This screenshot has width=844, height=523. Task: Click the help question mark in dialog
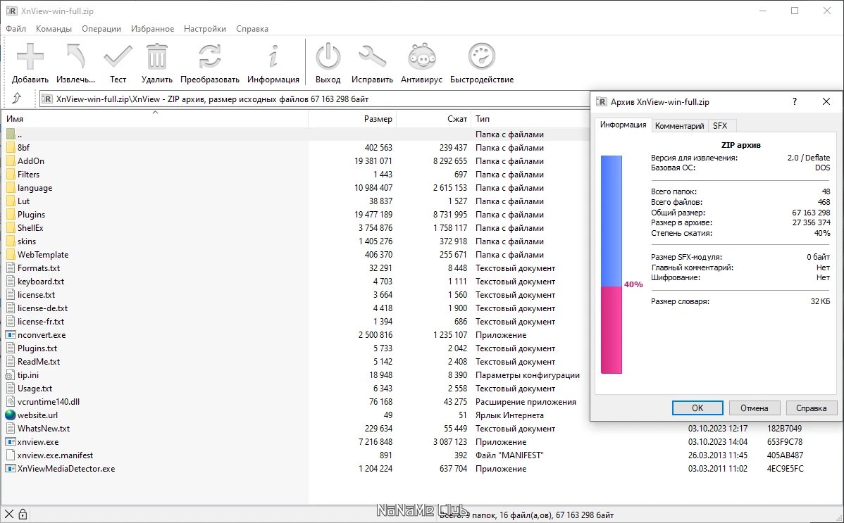coord(795,101)
